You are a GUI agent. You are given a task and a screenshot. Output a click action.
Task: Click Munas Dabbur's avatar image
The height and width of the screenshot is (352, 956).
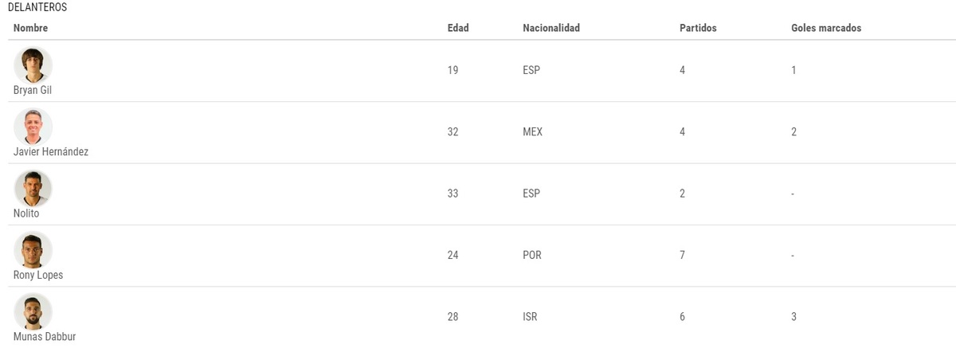[x=33, y=312]
